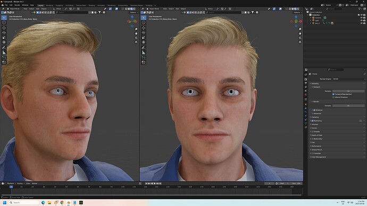Toggle camera view icon in right viewport

pos(300,38)
